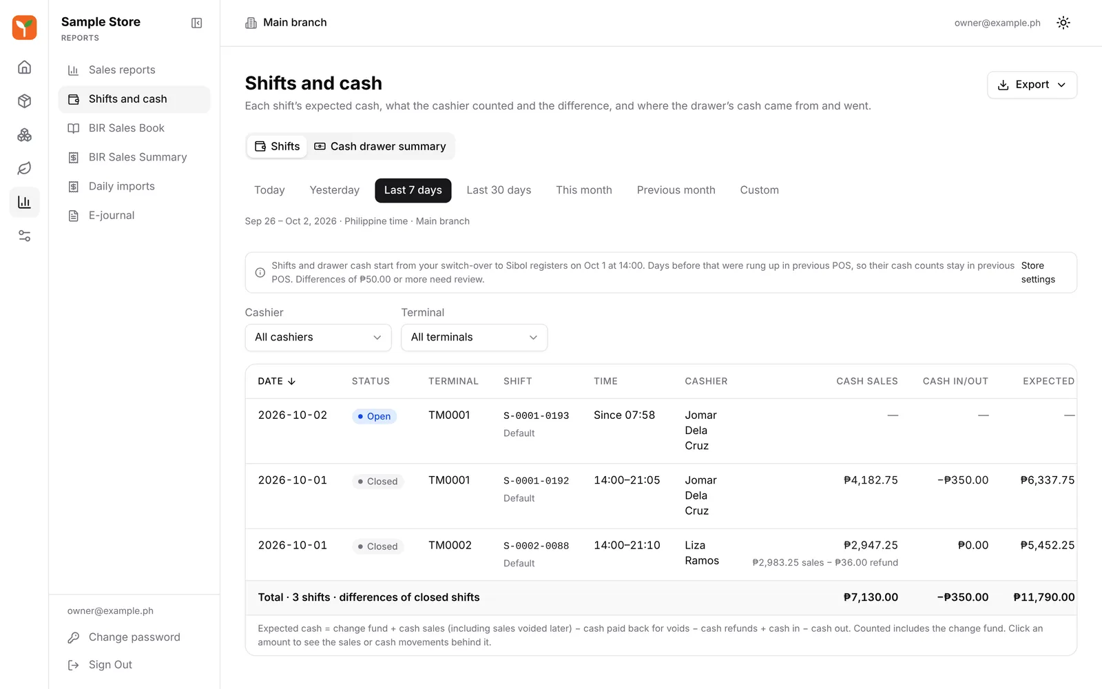Viewport: 1102px width, 689px height.
Task: Click the Main branch building icon
Action: coord(251,23)
